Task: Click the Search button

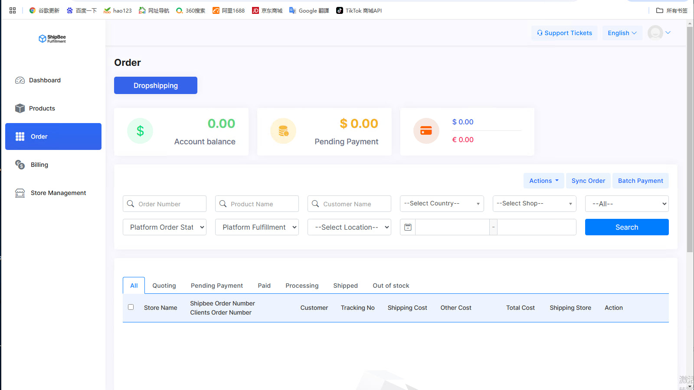Action: (x=627, y=227)
